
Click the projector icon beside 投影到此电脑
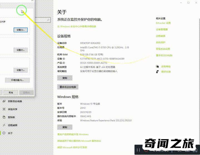point(4,101)
